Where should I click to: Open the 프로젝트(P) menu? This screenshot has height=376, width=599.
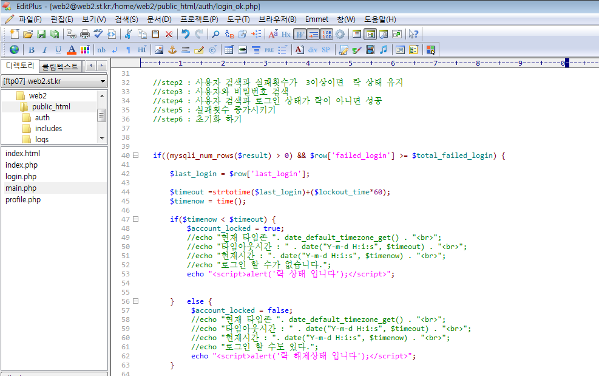(x=200, y=19)
